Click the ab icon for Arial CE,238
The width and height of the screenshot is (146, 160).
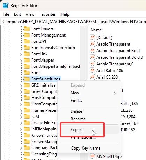coord(93,77)
